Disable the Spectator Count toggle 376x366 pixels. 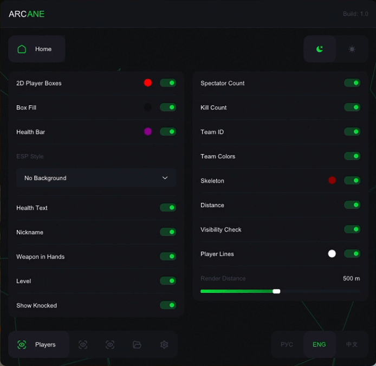(x=352, y=83)
